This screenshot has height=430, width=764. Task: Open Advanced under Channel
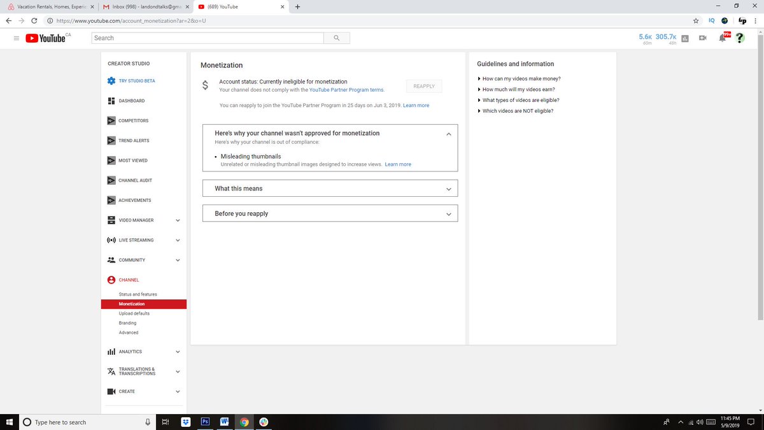[x=128, y=333]
